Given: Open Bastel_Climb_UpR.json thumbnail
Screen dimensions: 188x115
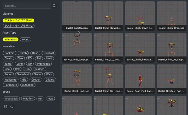Looking at the screenshot, I should coord(77,79).
